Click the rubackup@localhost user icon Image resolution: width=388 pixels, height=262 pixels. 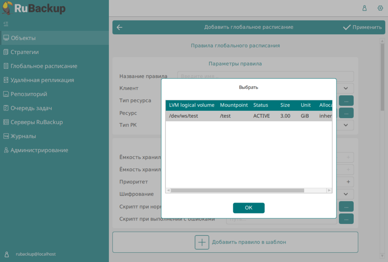coord(7,254)
